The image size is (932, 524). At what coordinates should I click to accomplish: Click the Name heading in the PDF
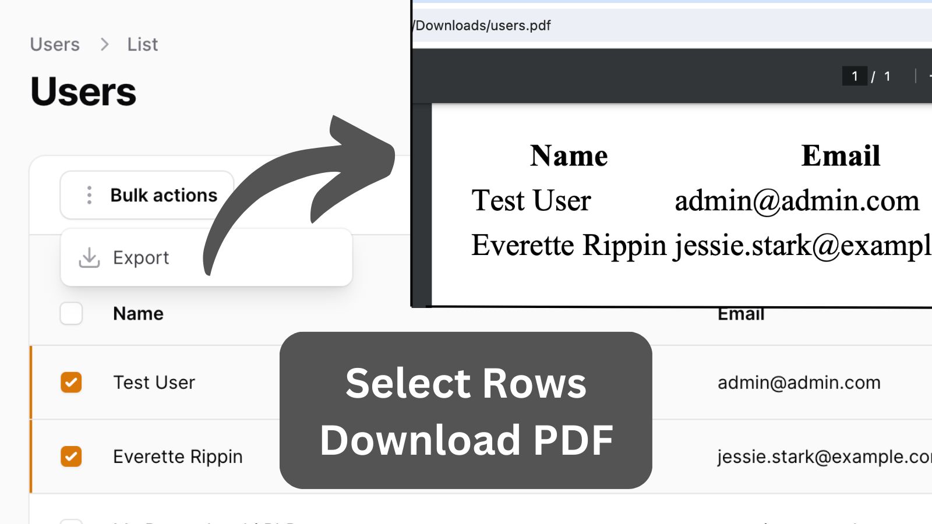[569, 155]
